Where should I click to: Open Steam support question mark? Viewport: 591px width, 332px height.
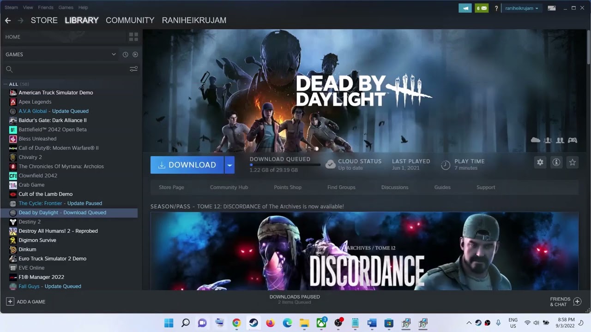(x=496, y=8)
